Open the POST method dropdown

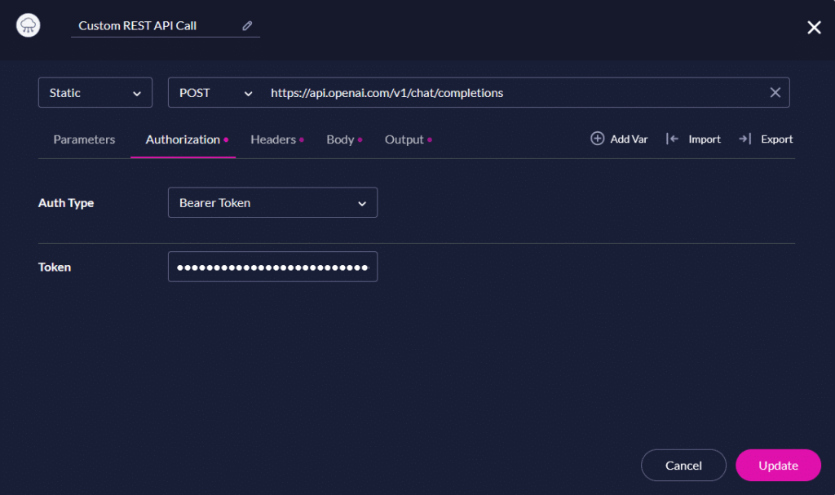tap(213, 92)
